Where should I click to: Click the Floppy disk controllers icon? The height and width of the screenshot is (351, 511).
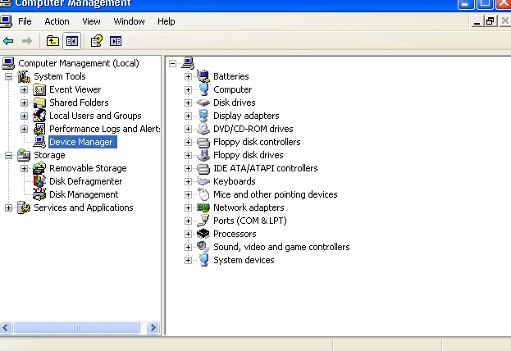point(203,142)
